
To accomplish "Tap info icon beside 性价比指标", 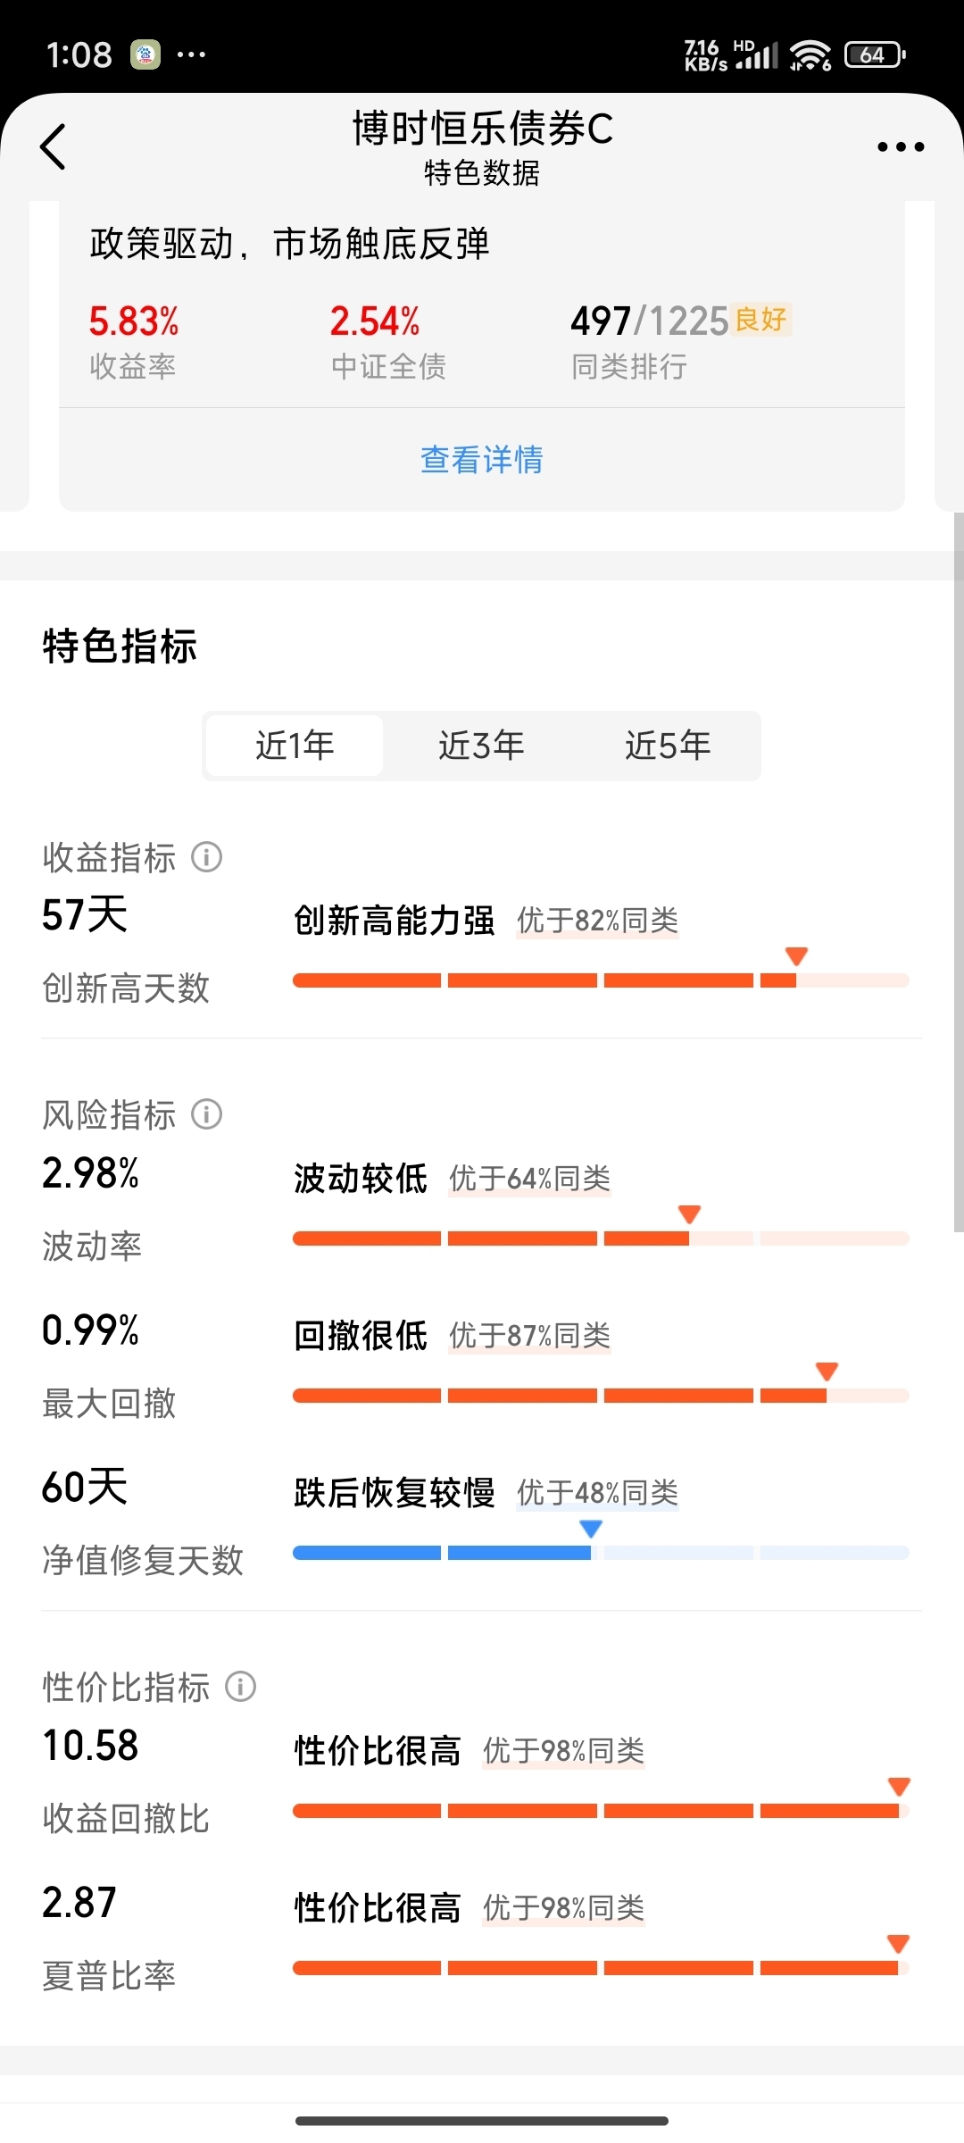I will [x=240, y=1687].
